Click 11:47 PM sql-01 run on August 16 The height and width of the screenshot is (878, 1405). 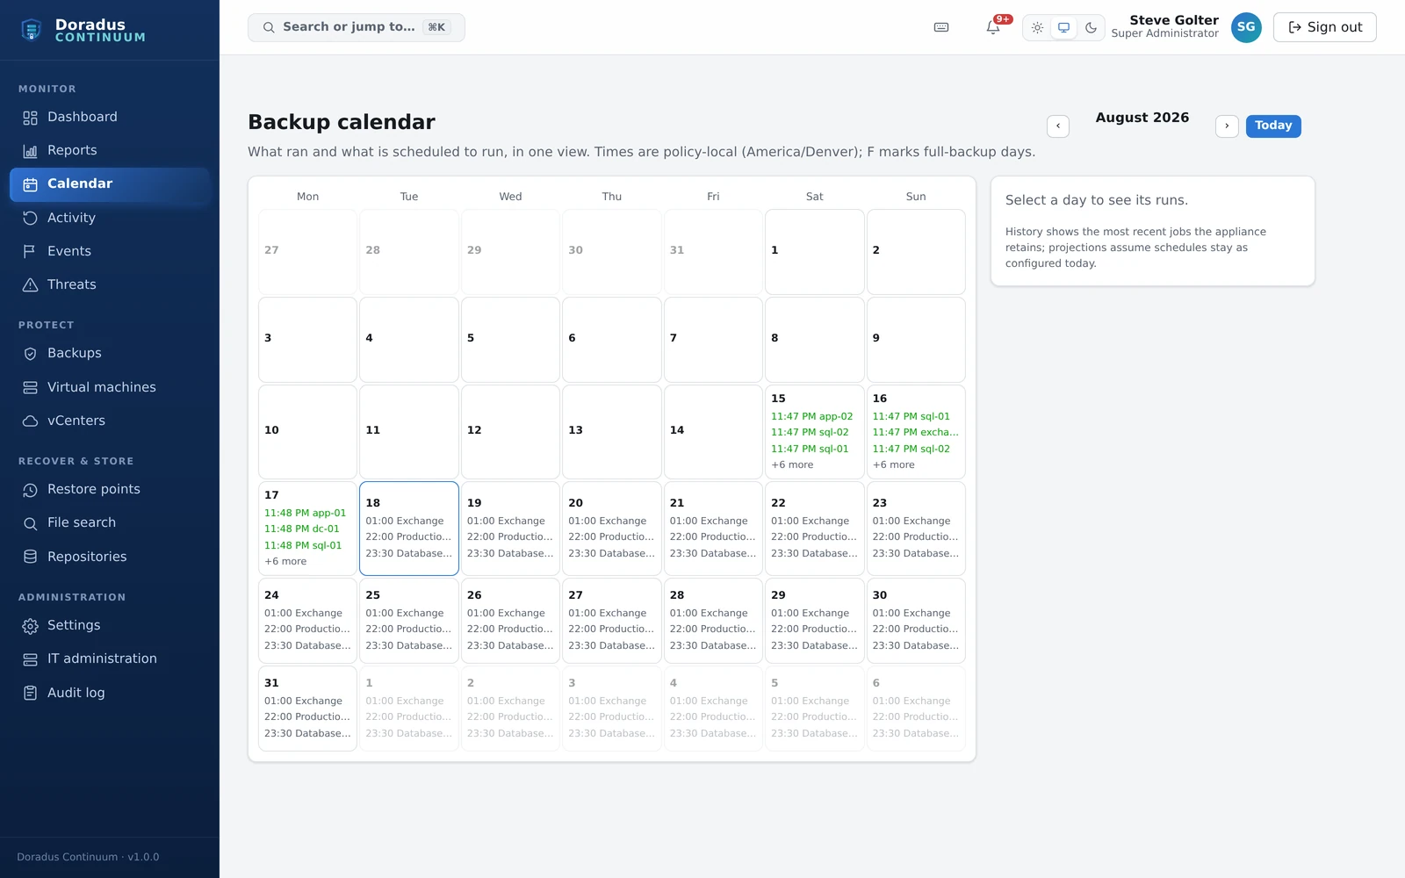[911, 417]
